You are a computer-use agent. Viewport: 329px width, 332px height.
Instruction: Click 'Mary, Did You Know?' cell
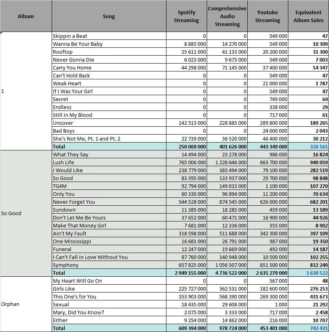(109, 312)
